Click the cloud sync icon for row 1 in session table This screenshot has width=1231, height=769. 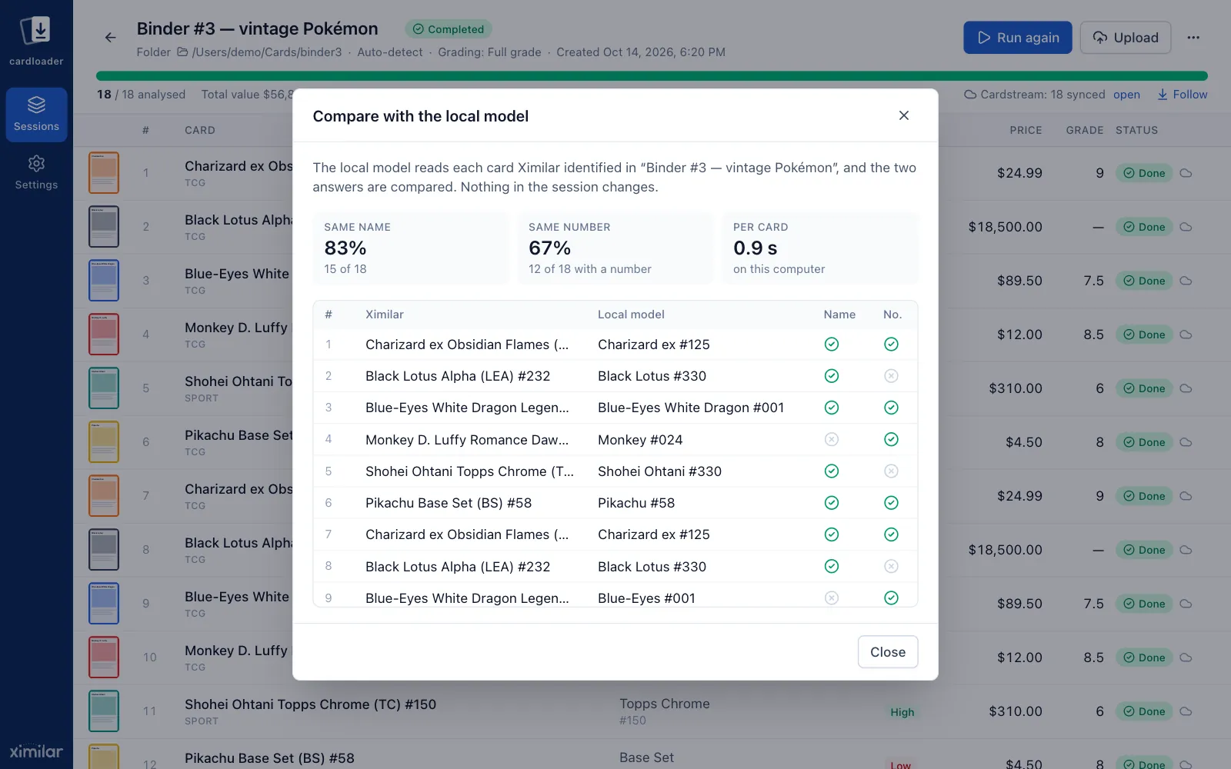[x=1186, y=173]
